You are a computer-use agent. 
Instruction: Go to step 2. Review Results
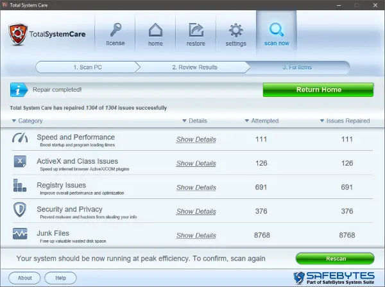point(194,67)
